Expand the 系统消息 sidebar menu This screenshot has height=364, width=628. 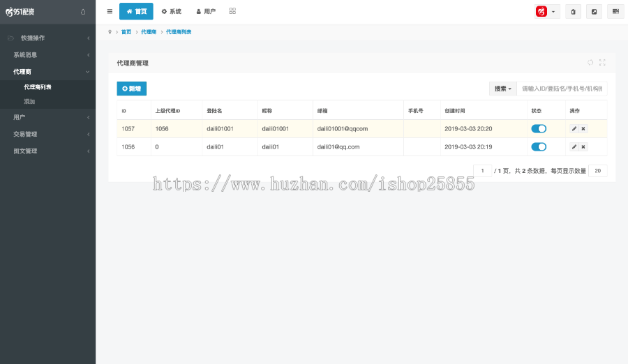click(47, 55)
